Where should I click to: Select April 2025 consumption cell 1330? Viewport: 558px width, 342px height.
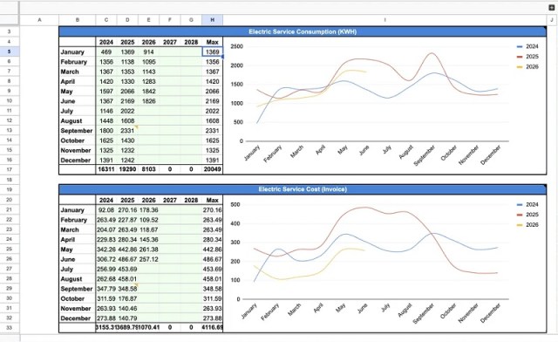point(127,82)
